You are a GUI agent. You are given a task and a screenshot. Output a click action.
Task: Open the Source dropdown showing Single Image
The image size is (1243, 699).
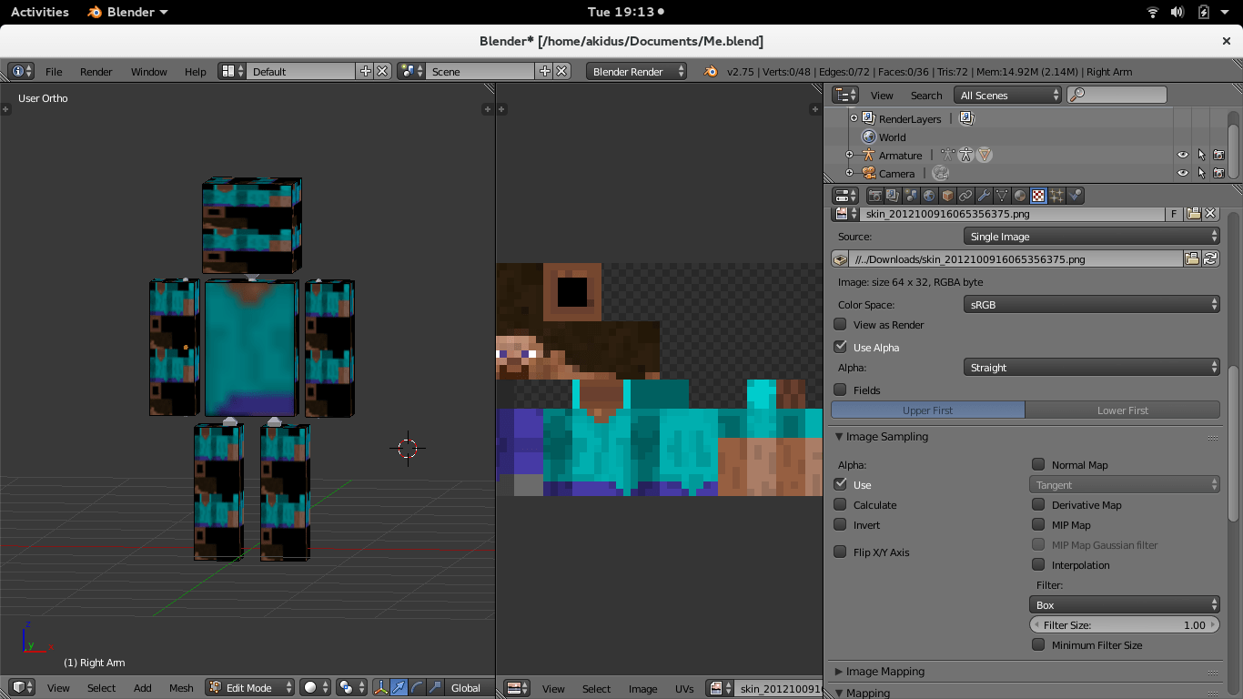[x=1091, y=236]
